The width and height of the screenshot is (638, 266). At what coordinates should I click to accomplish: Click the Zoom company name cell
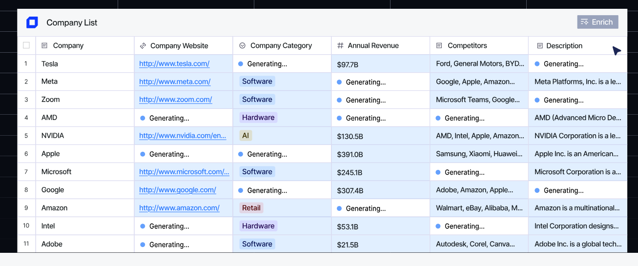point(85,100)
